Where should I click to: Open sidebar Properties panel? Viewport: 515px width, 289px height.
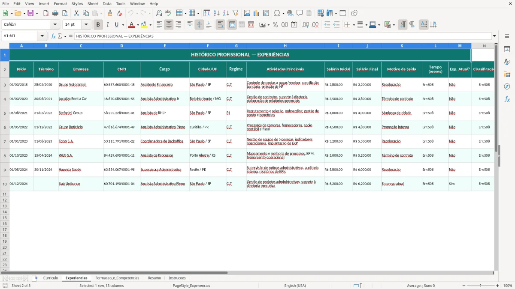(507, 49)
